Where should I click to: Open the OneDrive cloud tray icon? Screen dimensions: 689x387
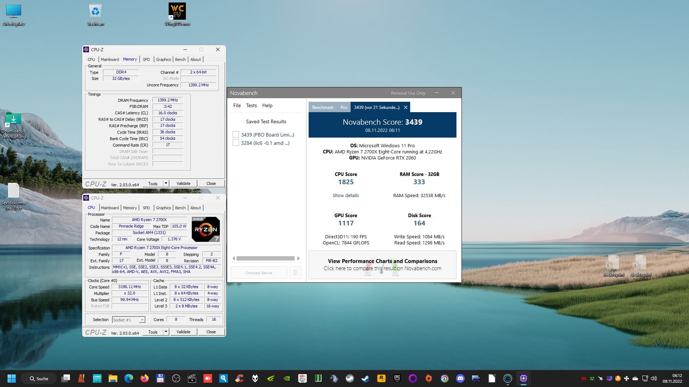coord(635,378)
